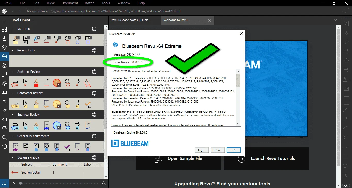Select the Tool Chest briefcase icon

click(4, 56)
